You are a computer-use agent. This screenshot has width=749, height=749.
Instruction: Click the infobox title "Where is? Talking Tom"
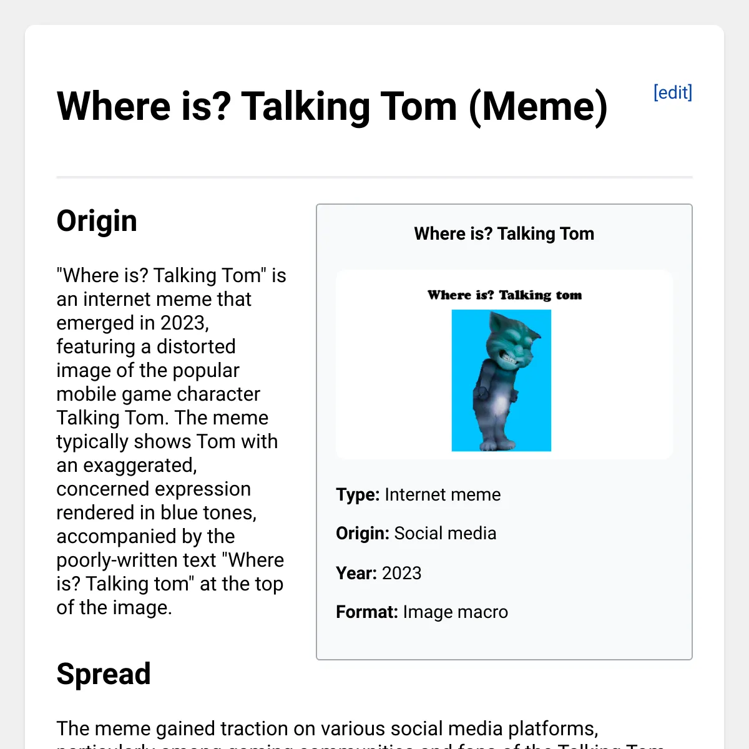pos(504,233)
